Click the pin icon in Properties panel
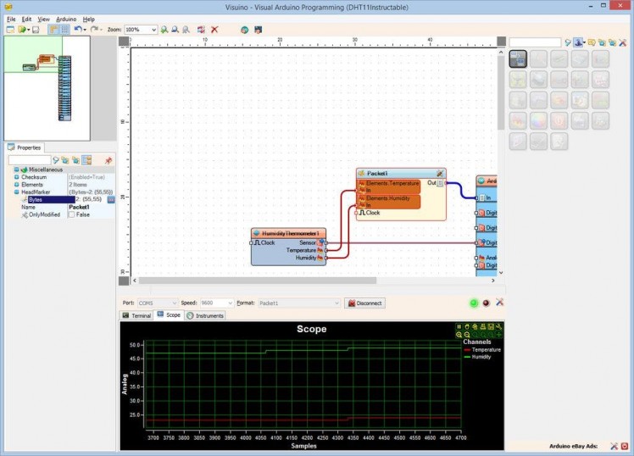Viewport: 634px width, 456px height. [108, 159]
